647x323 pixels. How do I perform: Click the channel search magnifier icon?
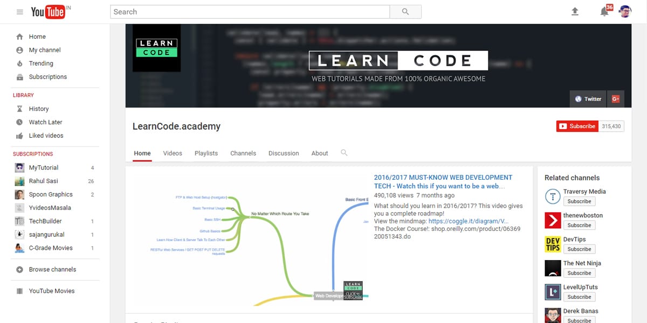(344, 153)
